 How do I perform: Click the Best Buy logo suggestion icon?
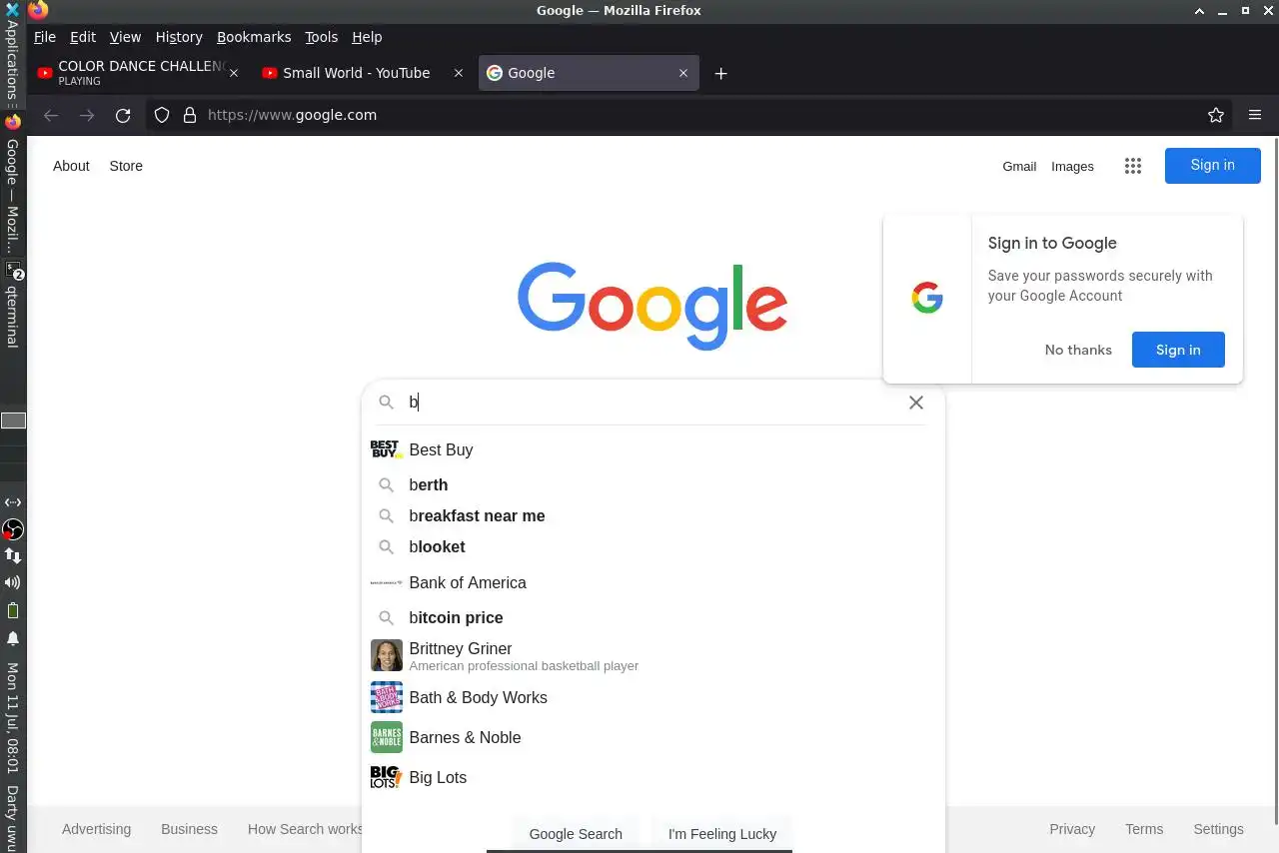coord(386,449)
